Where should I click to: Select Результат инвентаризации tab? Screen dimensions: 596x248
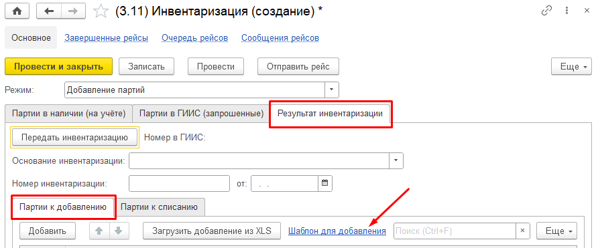[x=330, y=113]
